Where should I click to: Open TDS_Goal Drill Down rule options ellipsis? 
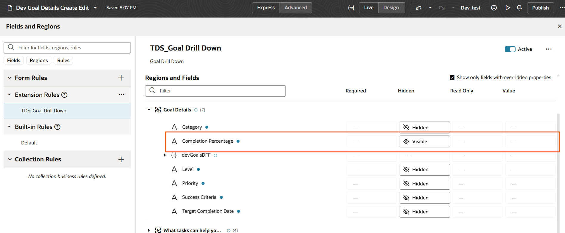[549, 49]
